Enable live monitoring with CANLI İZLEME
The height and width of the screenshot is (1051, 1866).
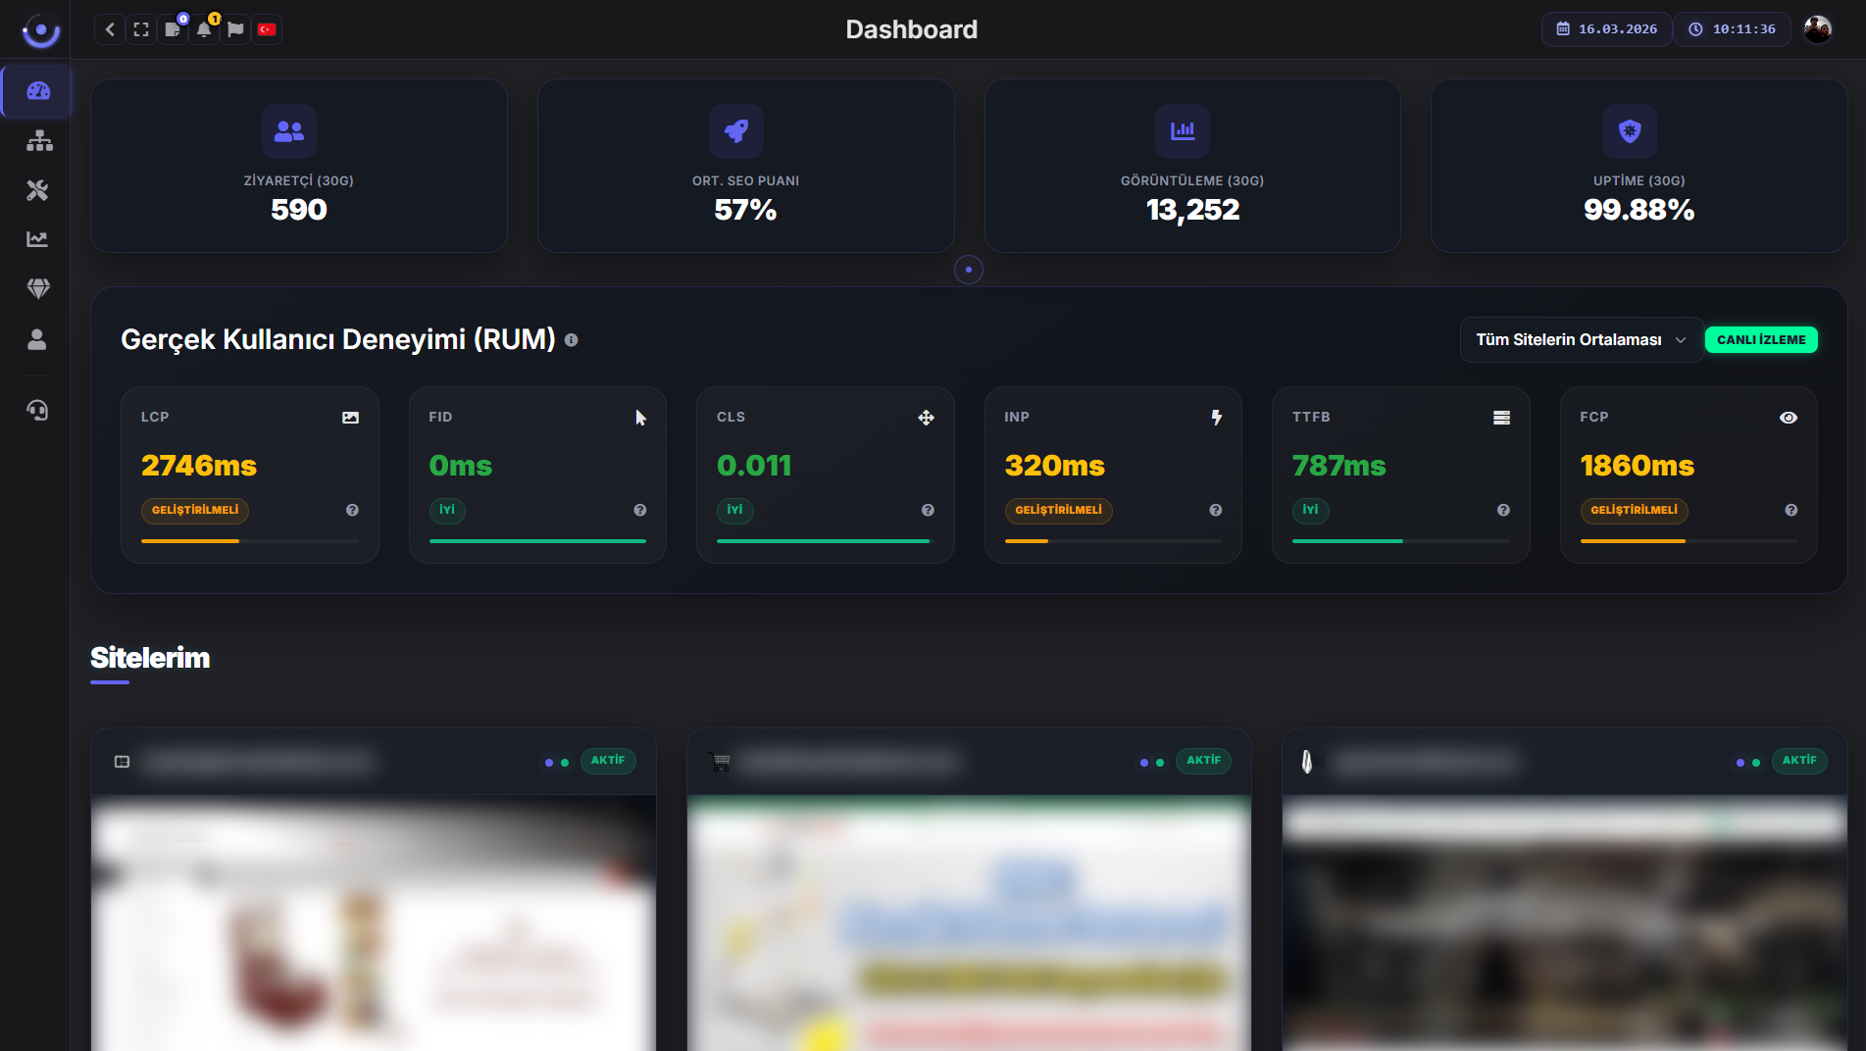1761,339
